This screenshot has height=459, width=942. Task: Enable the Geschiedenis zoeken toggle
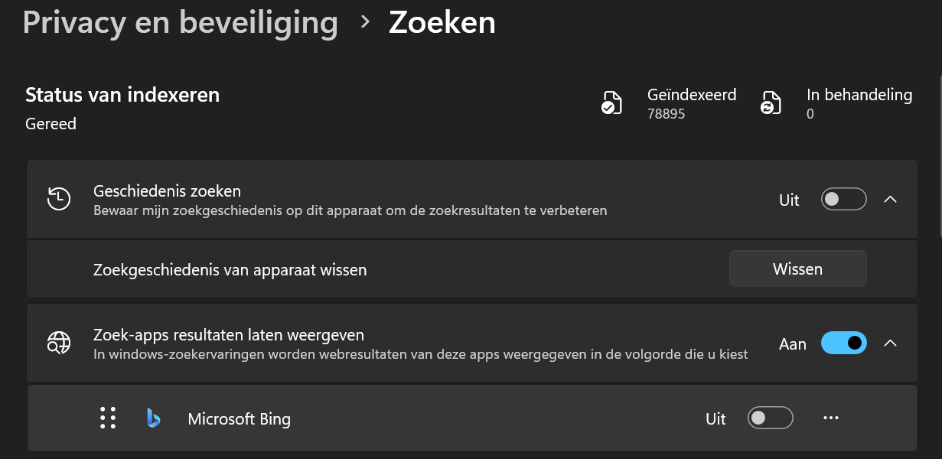(x=843, y=199)
